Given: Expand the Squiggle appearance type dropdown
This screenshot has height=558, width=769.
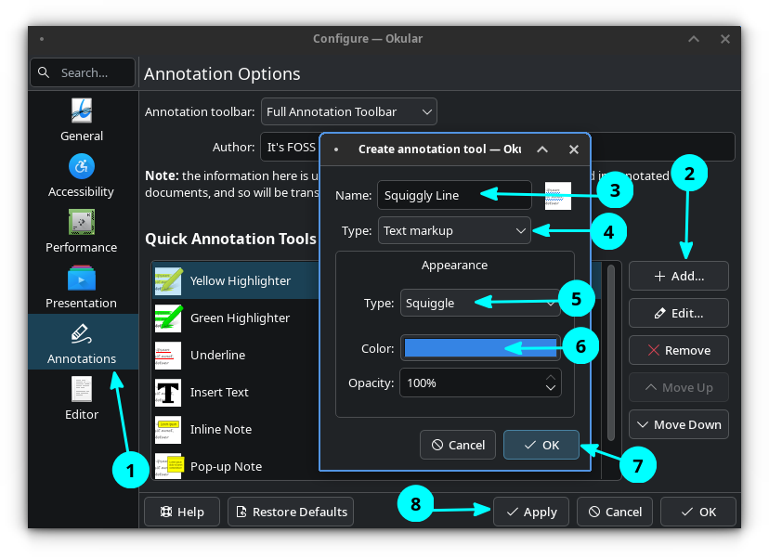Looking at the screenshot, I should [x=480, y=303].
